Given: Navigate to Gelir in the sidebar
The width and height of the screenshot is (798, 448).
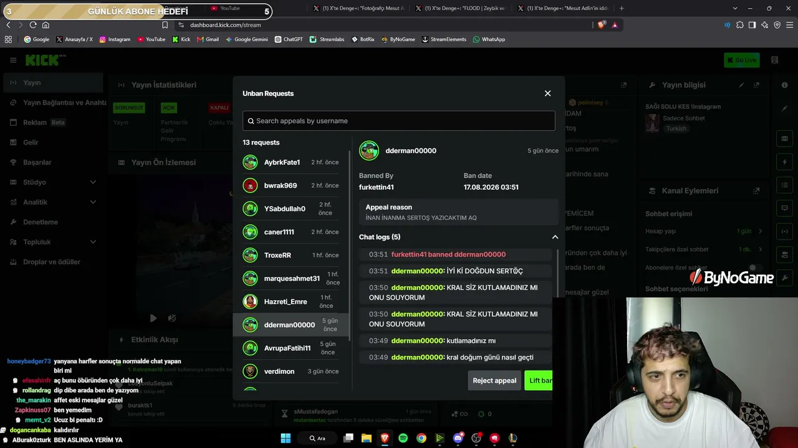Looking at the screenshot, I should [x=53, y=142].
